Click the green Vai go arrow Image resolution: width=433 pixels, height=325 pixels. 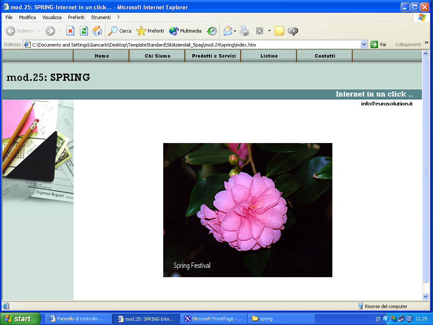(374, 44)
